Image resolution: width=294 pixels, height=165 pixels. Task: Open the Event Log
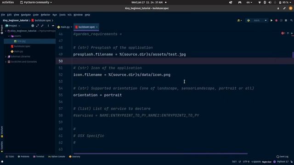click(x=283, y=157)
